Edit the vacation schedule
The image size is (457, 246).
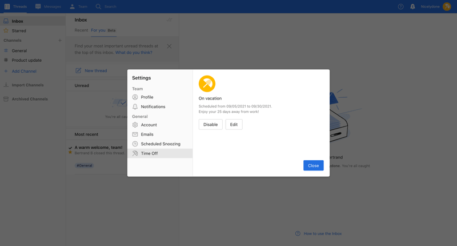coord(234,124)
